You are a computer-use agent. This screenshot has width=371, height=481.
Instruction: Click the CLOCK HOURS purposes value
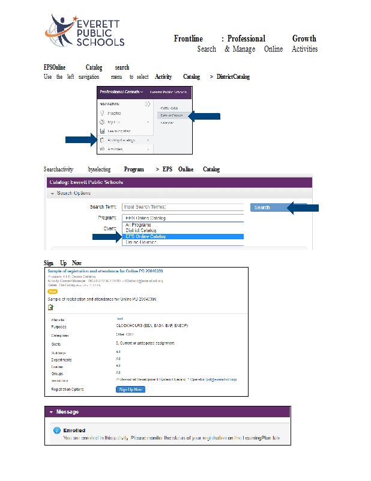[152, 325]
